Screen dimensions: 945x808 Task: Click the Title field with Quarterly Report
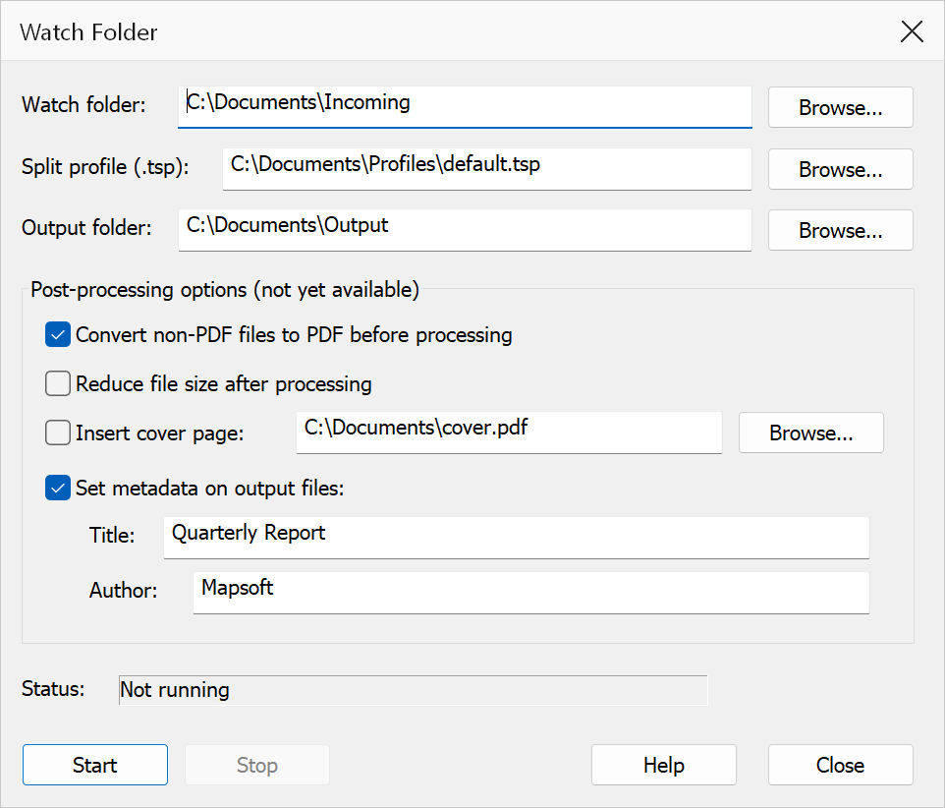tap(517, 538)
